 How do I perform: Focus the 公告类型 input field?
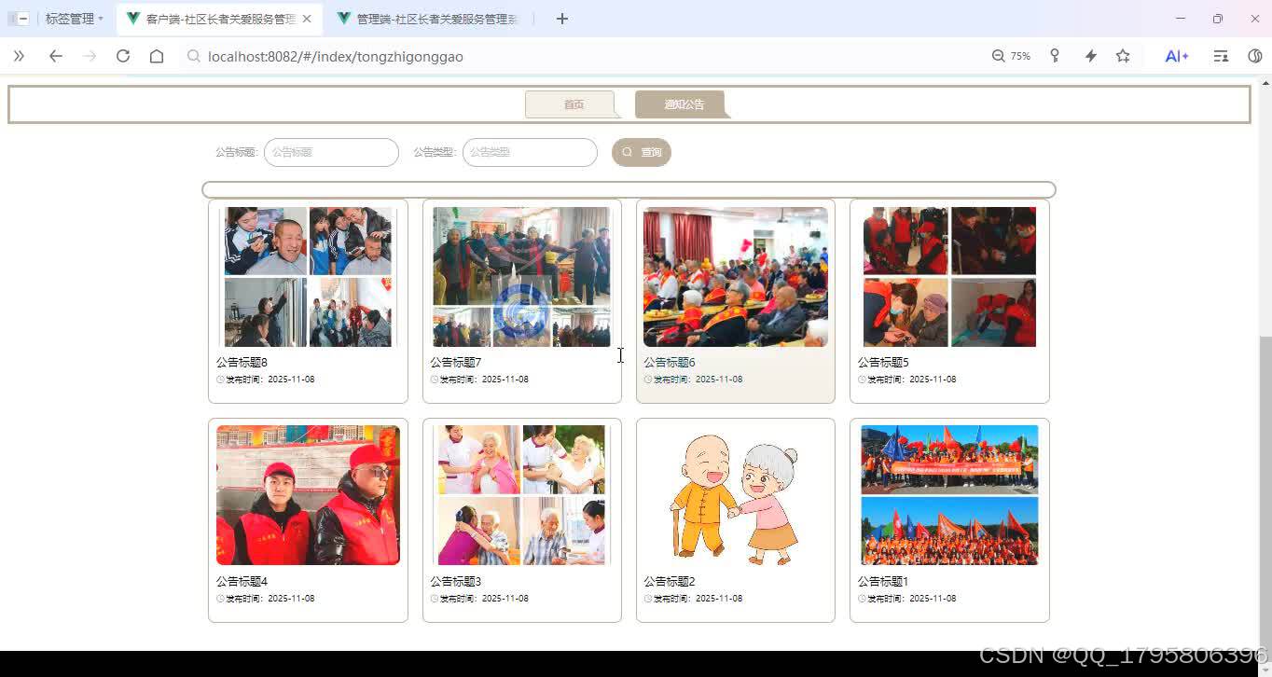(x=530, y=152)
